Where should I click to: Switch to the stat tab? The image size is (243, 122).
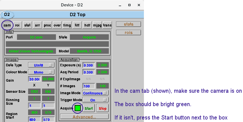[x=27, y=25]
